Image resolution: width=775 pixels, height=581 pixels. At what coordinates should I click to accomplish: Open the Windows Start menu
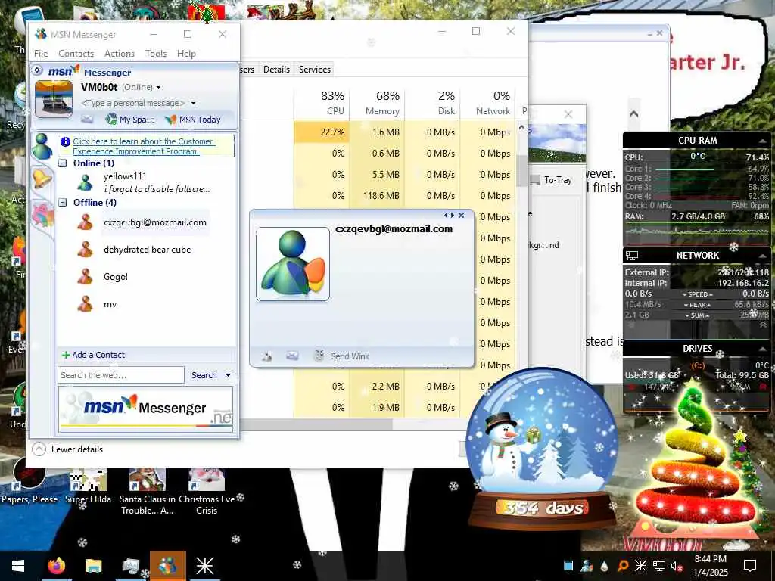18,566
